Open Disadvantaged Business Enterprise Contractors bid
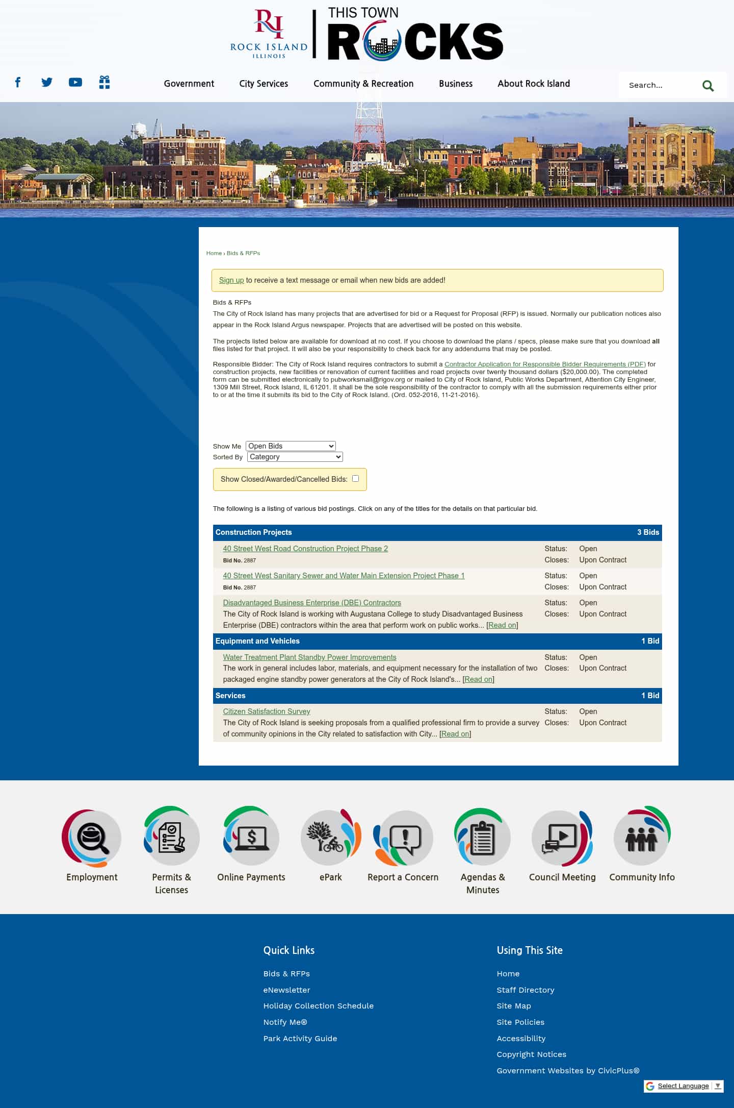Screen dimensions: 734x1108 tap(312, 603)
